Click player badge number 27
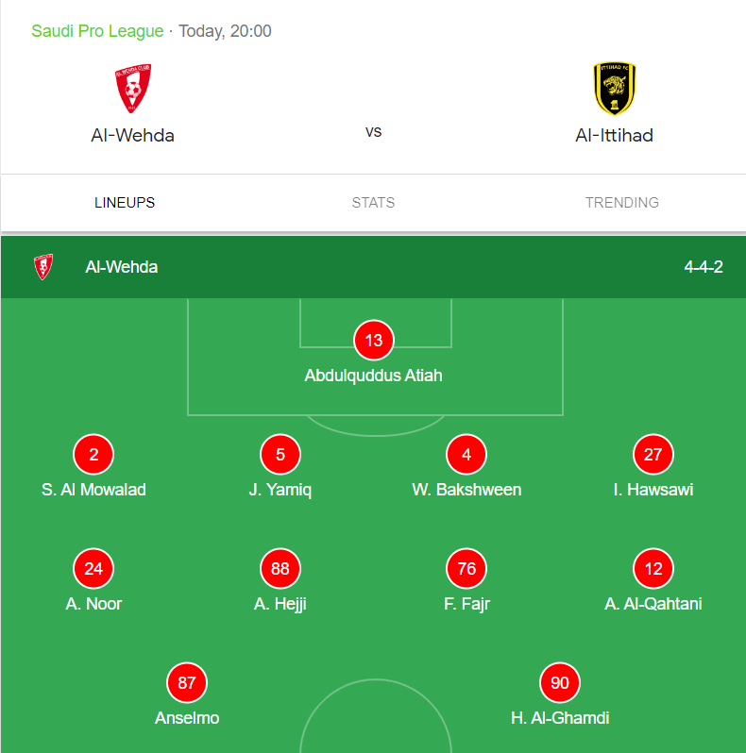The height and width of the screenshot is (753, 746). 653,455
